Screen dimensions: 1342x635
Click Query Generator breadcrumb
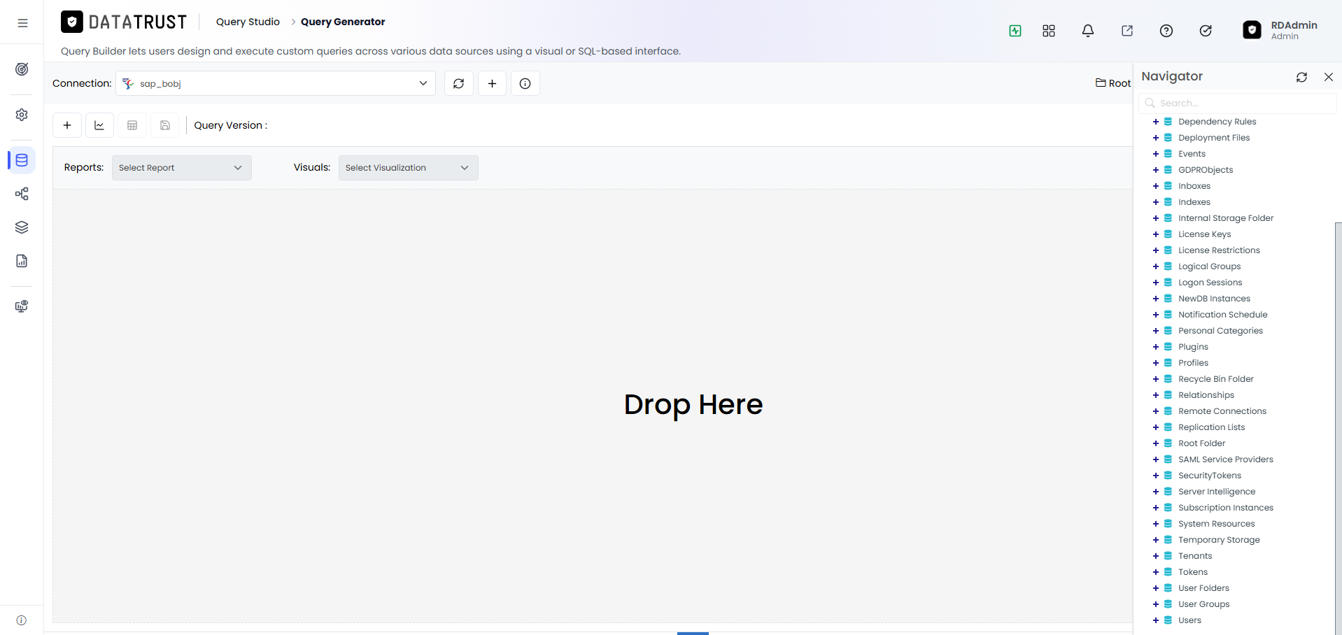343,22
